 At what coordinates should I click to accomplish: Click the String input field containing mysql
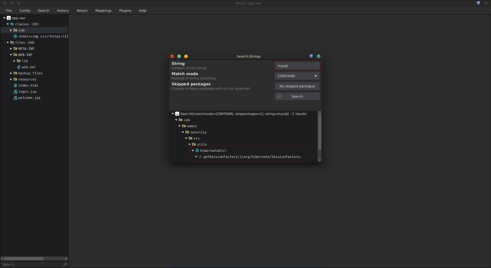coord(297,66)
